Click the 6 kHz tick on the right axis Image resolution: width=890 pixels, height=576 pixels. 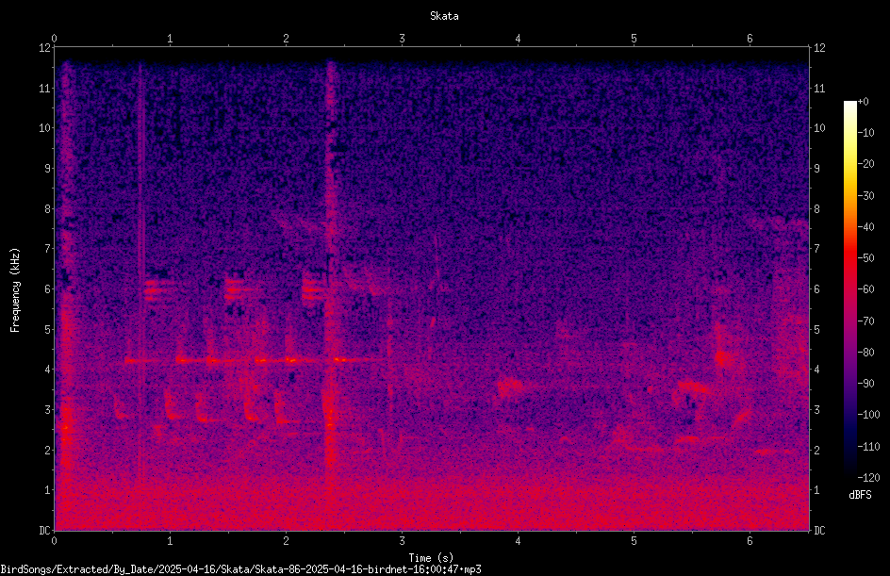(x=816, y=288)
